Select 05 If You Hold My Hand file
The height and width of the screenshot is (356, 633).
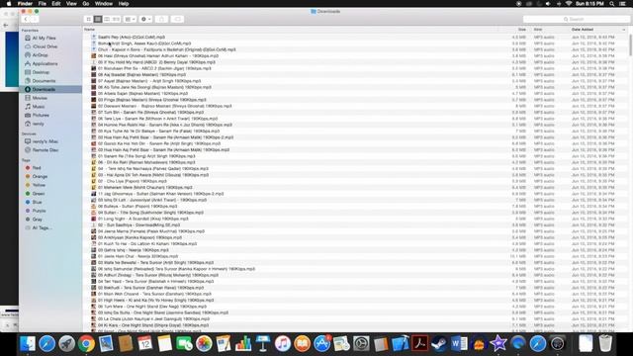[x=156, y=62]
